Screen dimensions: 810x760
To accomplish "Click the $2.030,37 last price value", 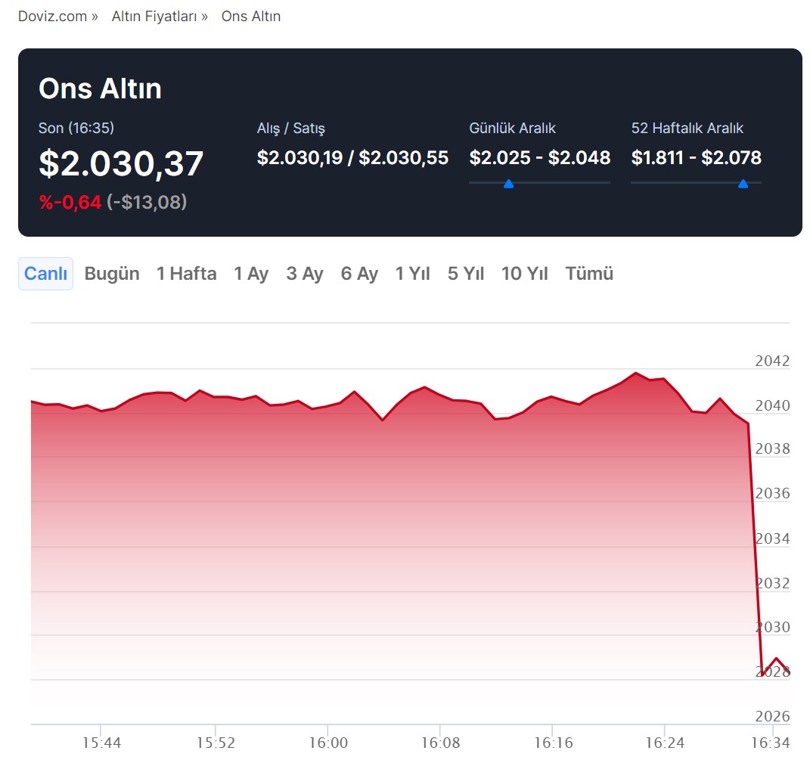I will (x=121, y=164).
